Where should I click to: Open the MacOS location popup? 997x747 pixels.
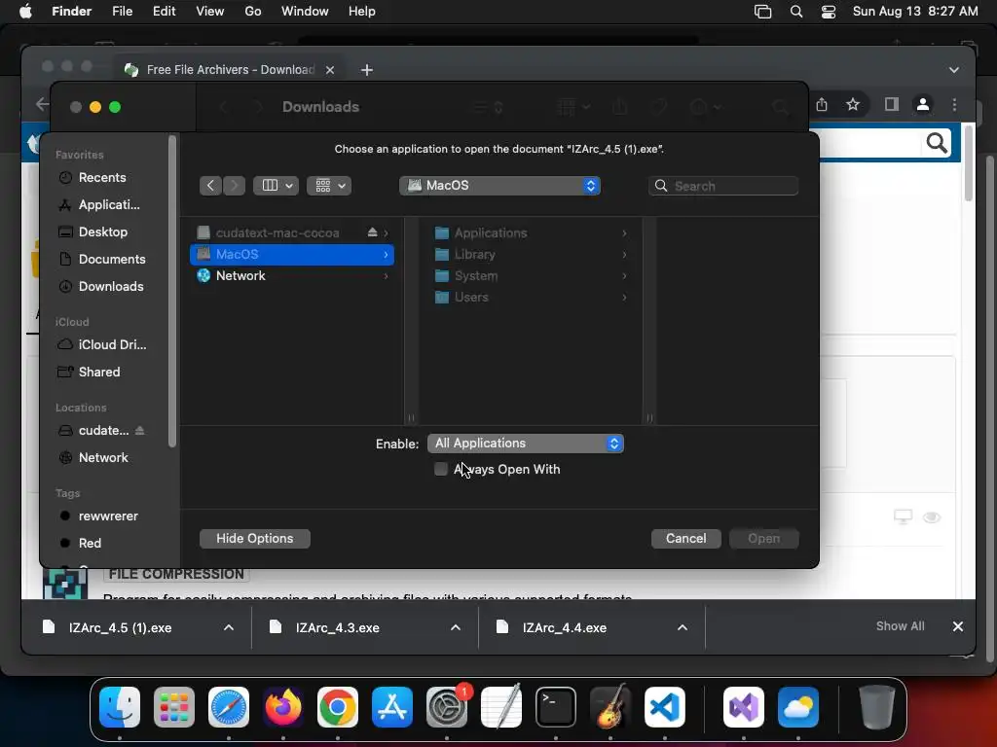[x=499, y=186]
